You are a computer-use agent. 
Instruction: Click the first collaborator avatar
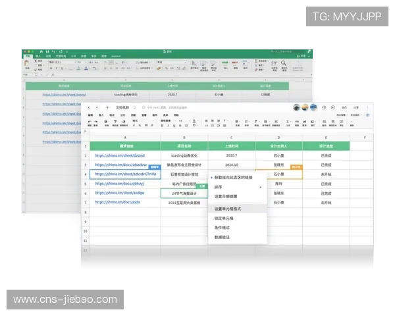297,107
